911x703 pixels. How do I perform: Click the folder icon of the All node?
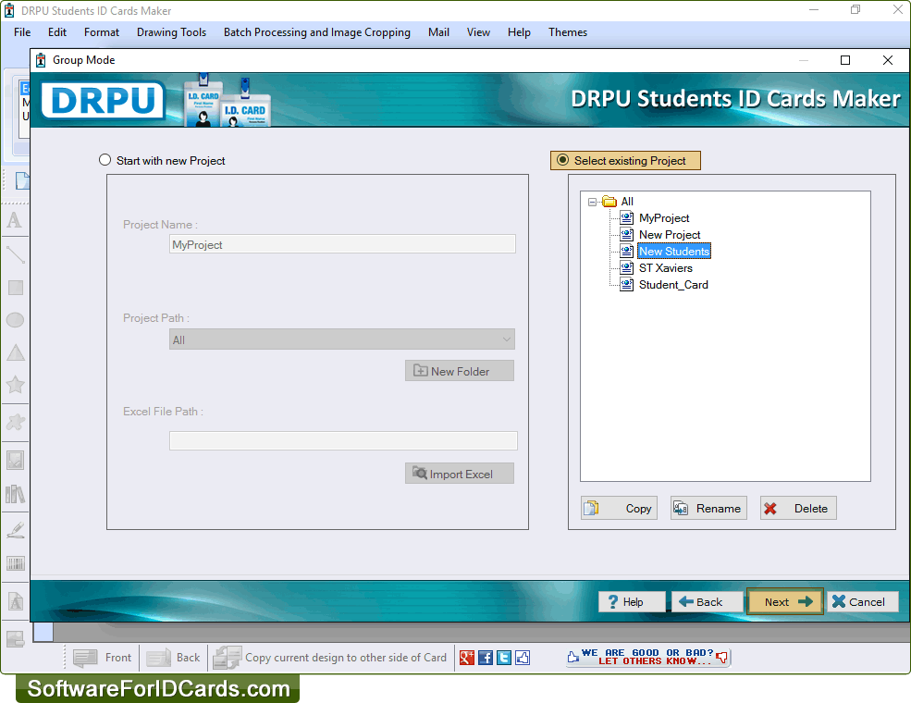click(x=609, y=202)
